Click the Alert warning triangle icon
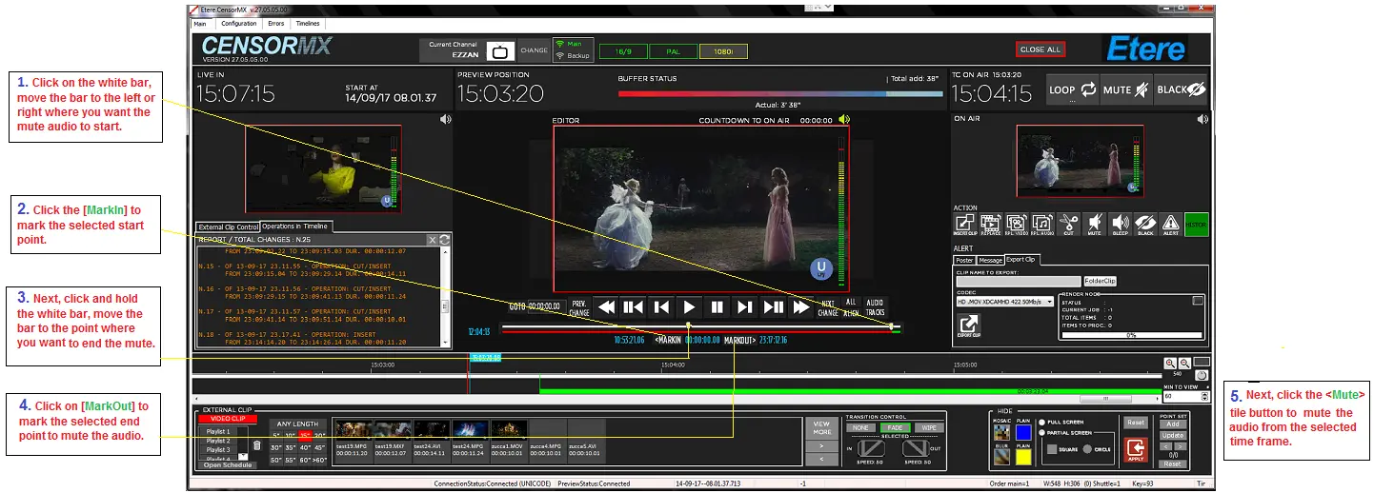1374x493 pixels. [1170, 225]
